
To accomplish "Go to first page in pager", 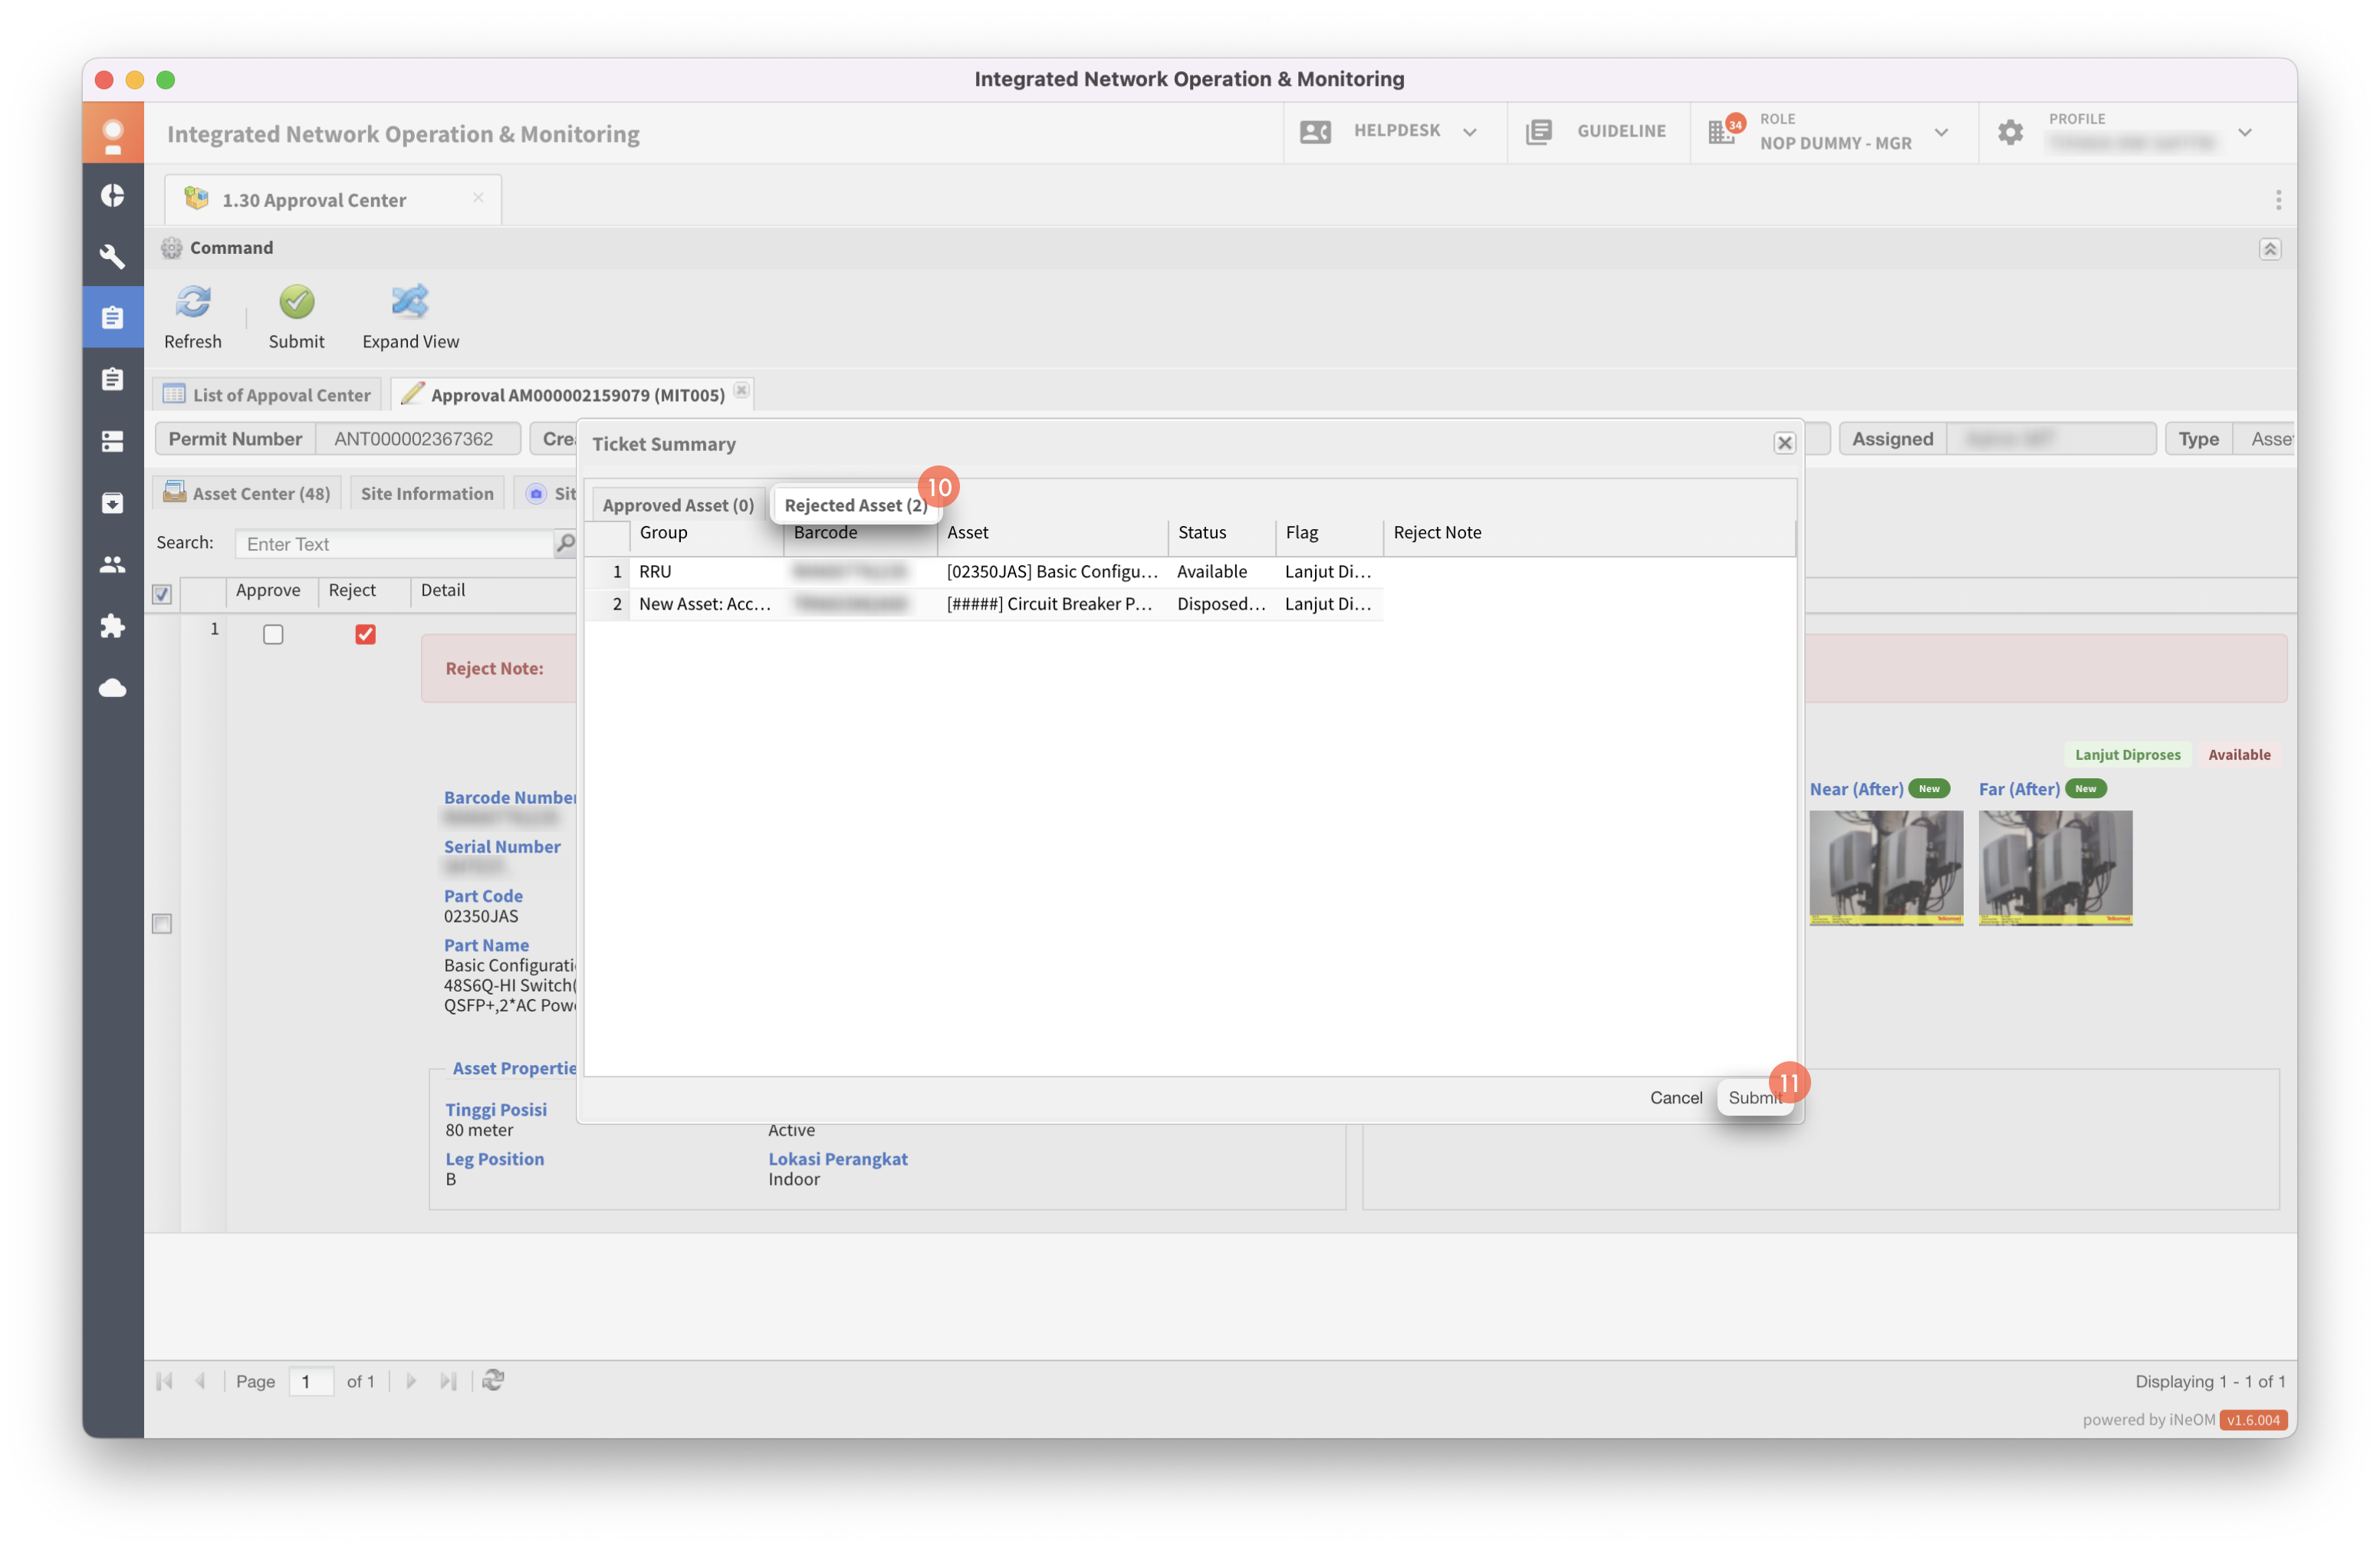I will pyautogui.click(x=165, y=1381).
